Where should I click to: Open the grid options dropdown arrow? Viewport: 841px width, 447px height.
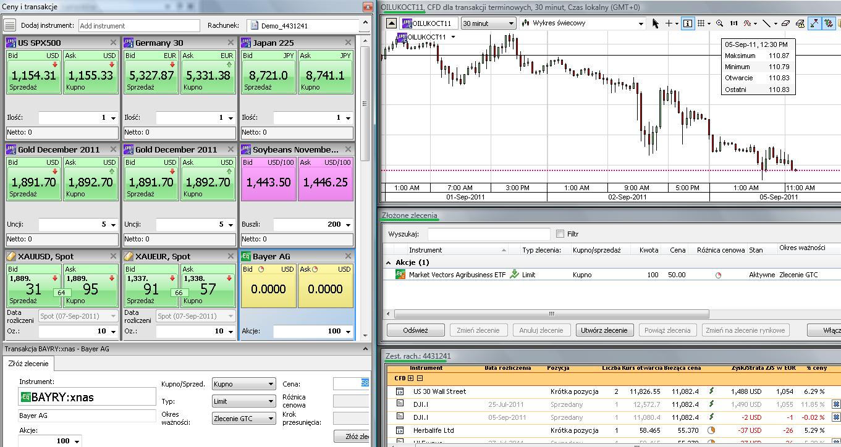(x=709, y=23)
